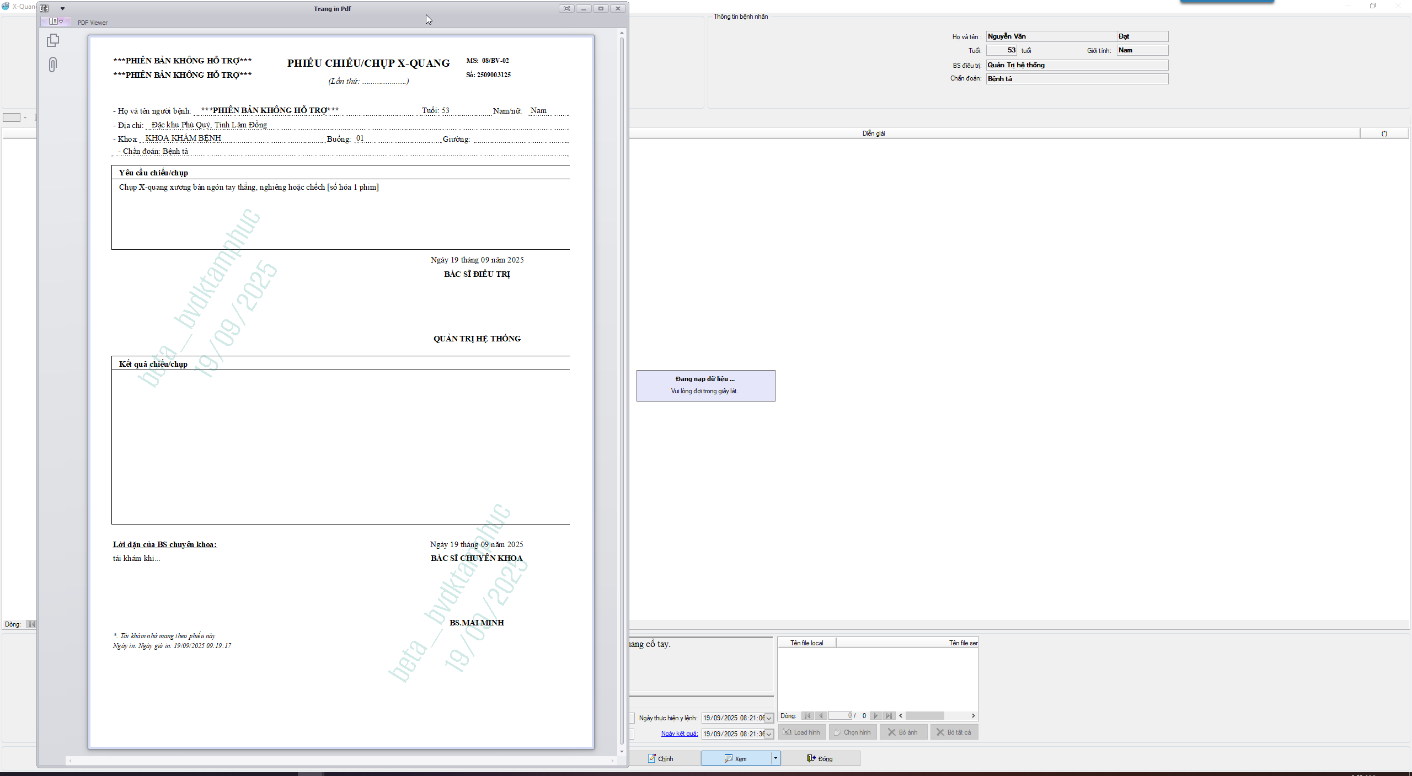Open quick access toolbar customize dropdown

click(62, 8)
